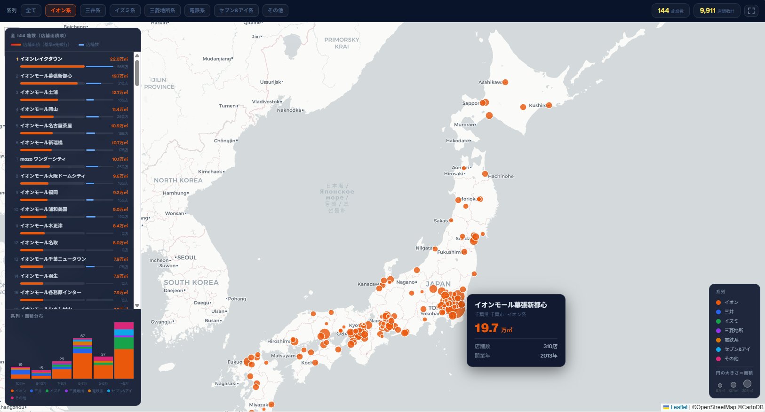
Task: Open the Leaflet attribution link
Action: [x=679, y=407]
